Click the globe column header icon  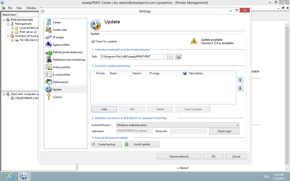185,73
